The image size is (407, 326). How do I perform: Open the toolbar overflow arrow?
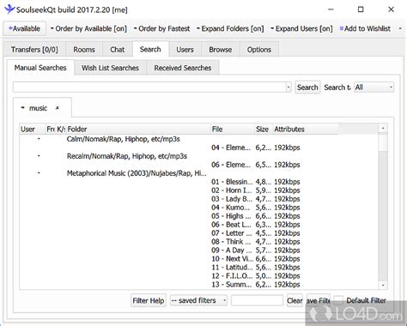(400, 28)
